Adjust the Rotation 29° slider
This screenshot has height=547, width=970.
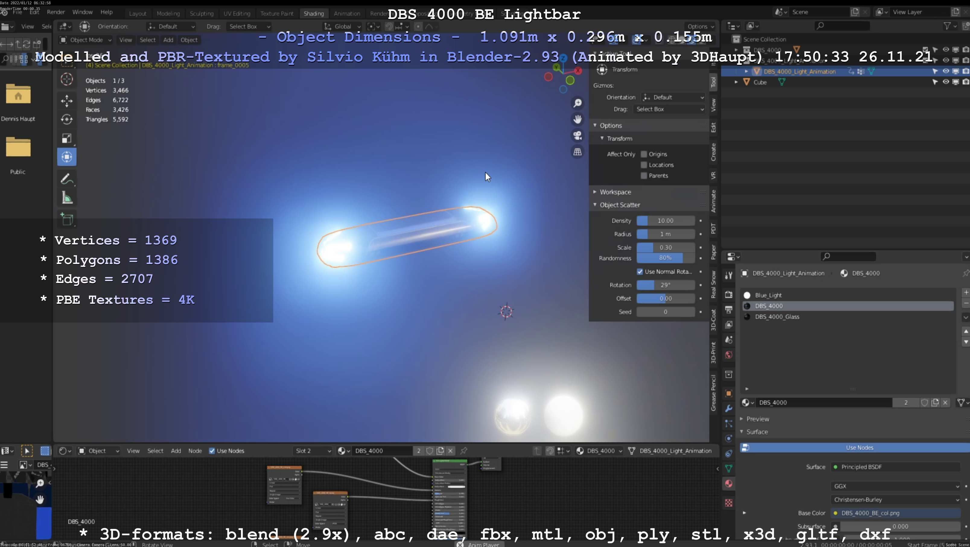tap(665, 285)
